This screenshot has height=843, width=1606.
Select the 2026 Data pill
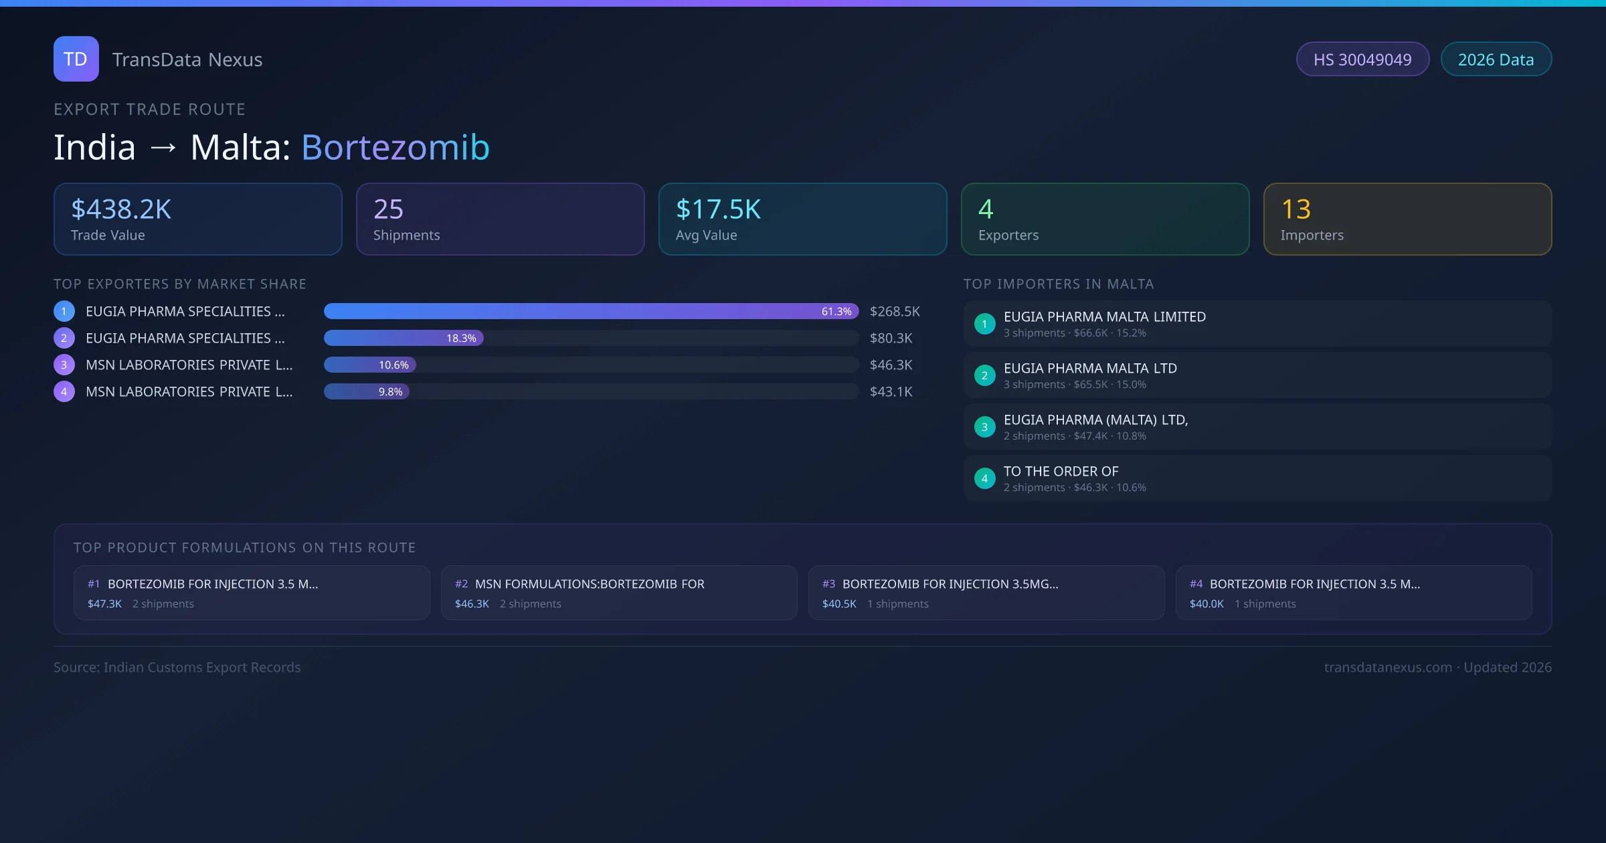click(1495, 60)
